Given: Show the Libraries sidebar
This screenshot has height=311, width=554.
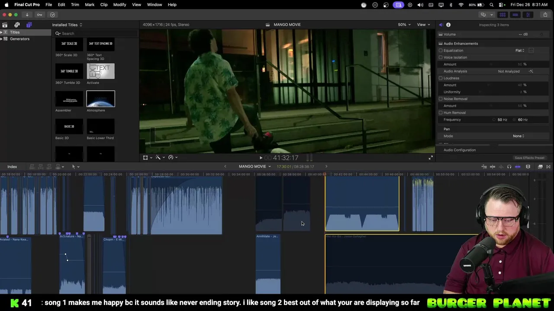Looking at the screenshot, I should (x=5, y=25).
